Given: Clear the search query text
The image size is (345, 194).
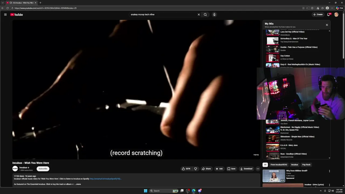Looking at the screenshot, I should coord(199,15).
